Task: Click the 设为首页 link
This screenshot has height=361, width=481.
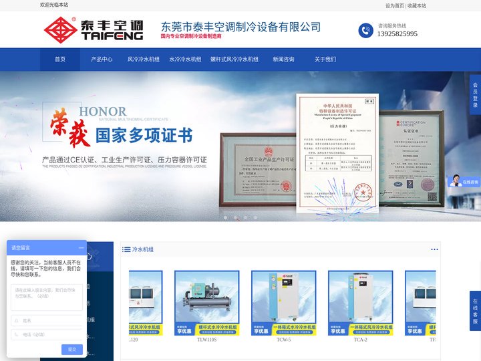Action: [x=395, y=5]
